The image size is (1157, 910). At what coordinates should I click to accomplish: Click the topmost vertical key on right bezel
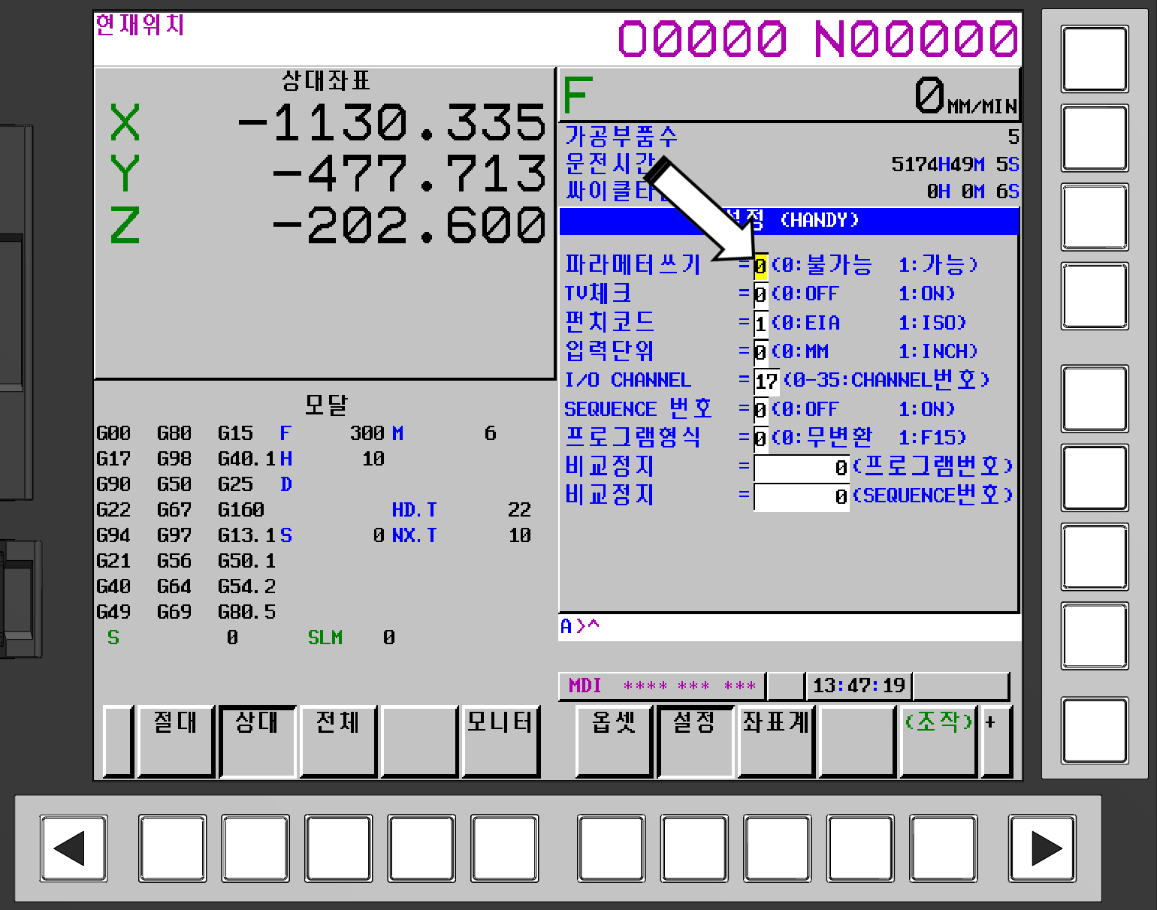tap(1095, 59)
